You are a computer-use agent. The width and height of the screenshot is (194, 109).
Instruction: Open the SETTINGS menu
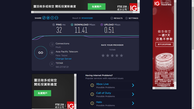click(132, 18)
